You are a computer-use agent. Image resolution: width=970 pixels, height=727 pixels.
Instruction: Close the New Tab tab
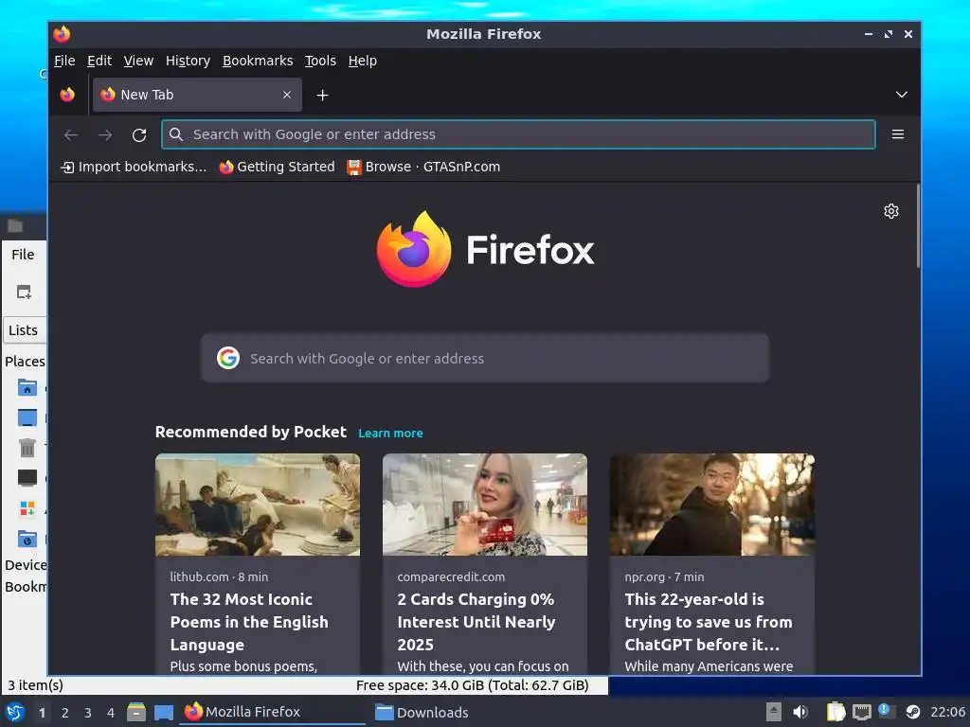(x=287, y=95)
